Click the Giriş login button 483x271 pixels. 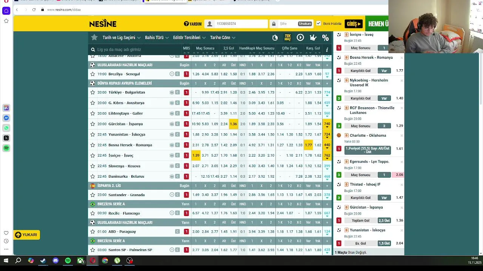(354, 24)
